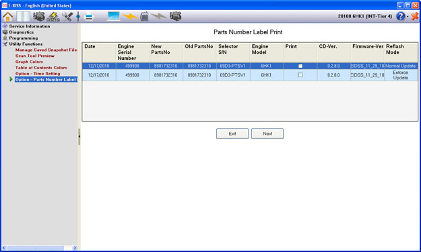
Task: Go to the Home screen icon
Action: coord(8,17)
